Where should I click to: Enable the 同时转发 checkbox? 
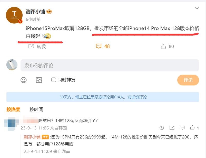tap(53, 80)
